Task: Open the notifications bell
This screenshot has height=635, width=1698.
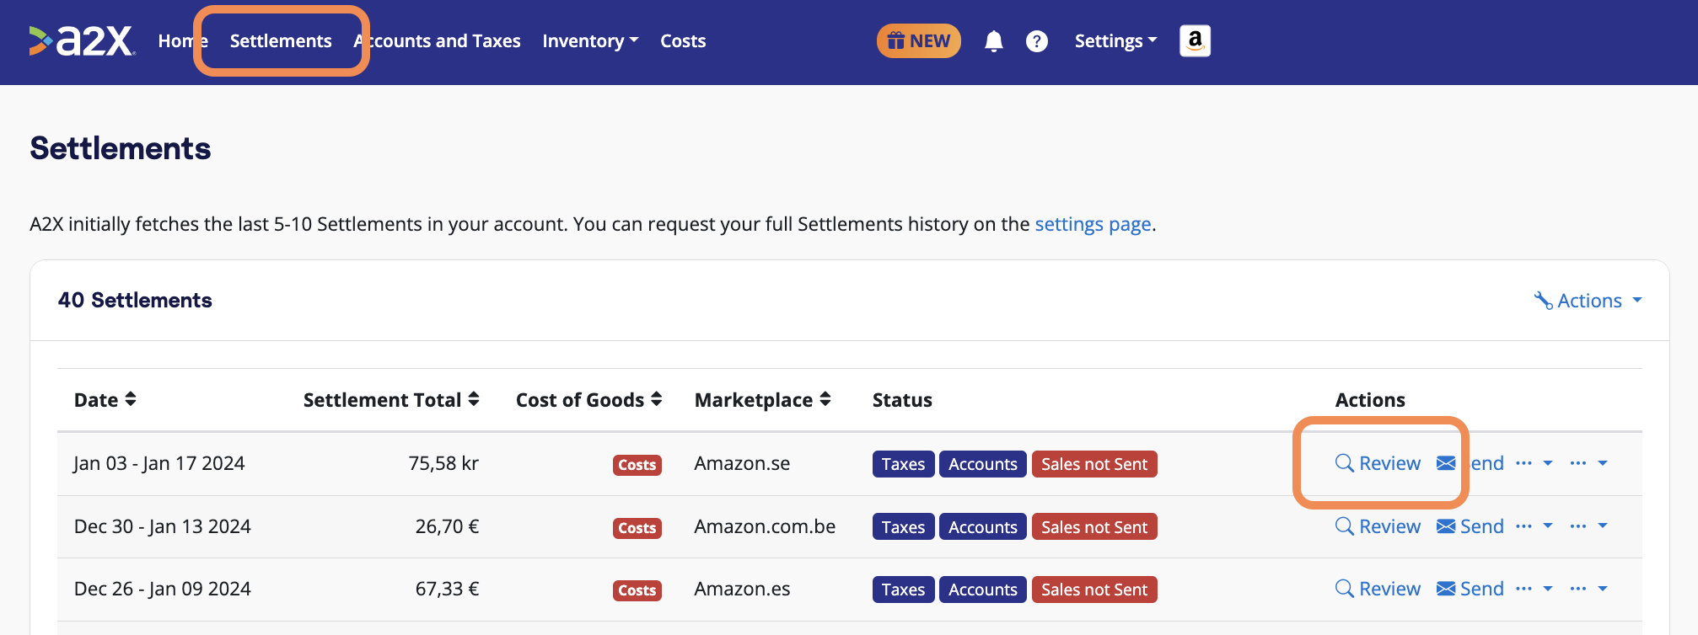Action: [x=994, y=41]
